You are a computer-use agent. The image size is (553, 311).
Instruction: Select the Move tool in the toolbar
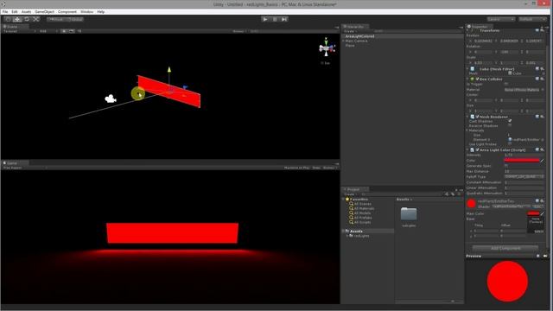17,19
